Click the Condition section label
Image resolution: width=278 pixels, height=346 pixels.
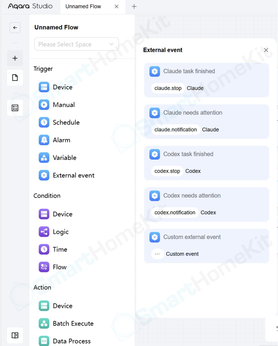click(x=47, y=196)
